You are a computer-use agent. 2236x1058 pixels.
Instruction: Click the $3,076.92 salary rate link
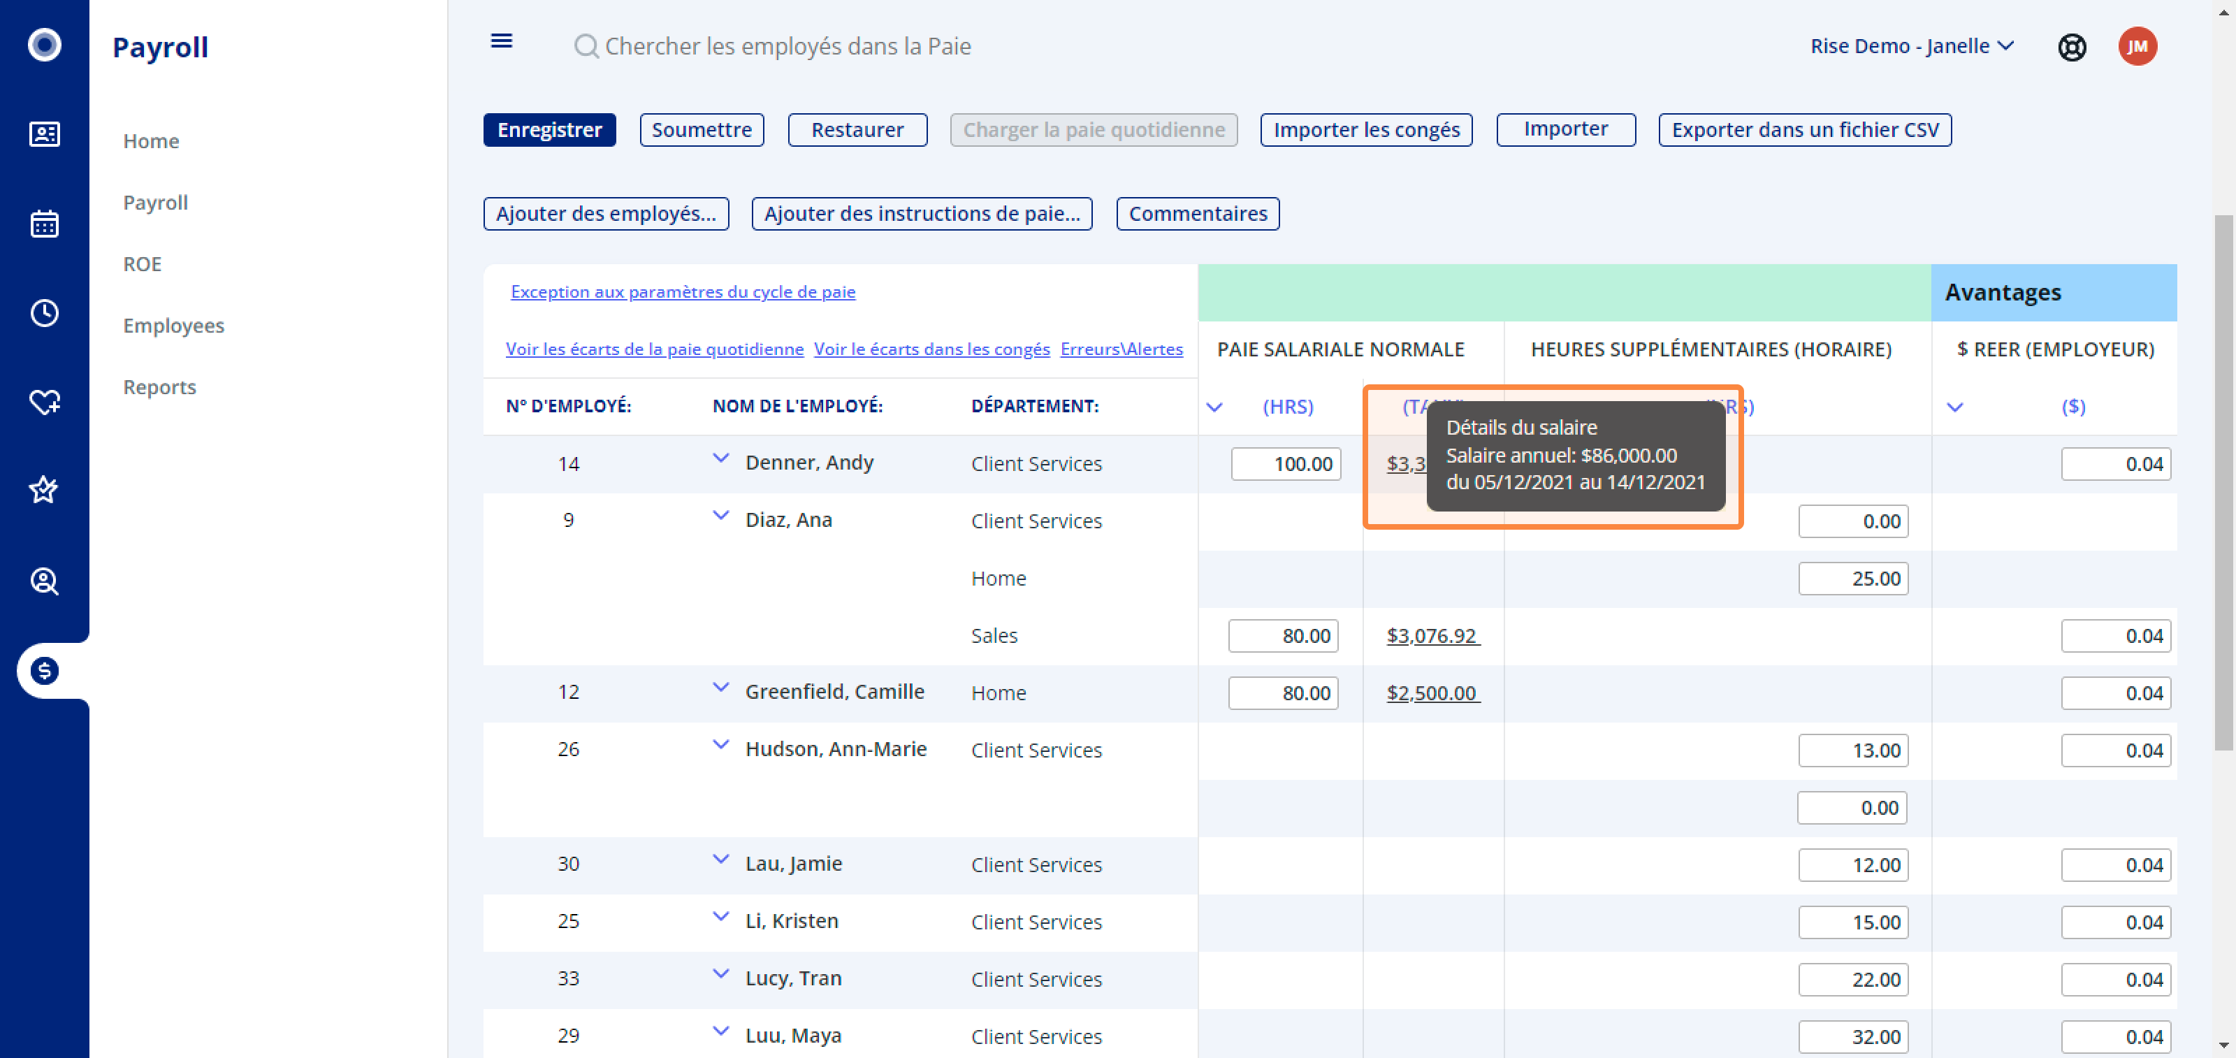tap(1433, 635)
